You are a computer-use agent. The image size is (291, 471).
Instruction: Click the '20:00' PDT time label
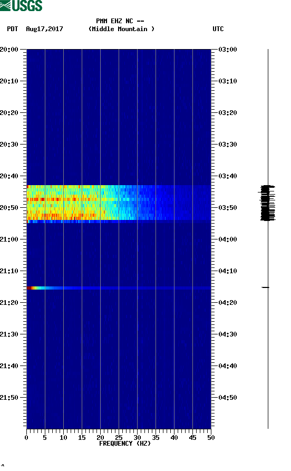click(9, 50)
